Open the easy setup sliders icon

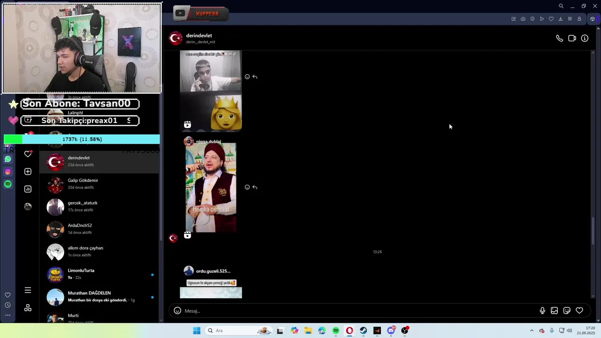click(570, 19)
